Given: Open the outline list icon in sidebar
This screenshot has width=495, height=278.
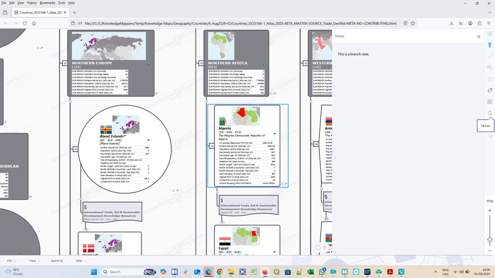Looking at the screenshot, I should [490, 102].
